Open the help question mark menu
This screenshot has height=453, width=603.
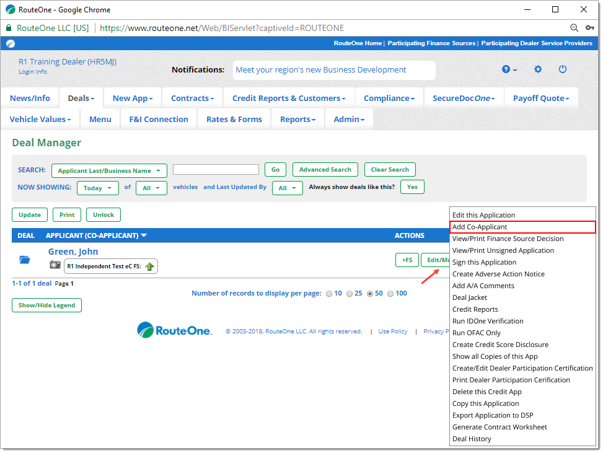click(509, 69)
